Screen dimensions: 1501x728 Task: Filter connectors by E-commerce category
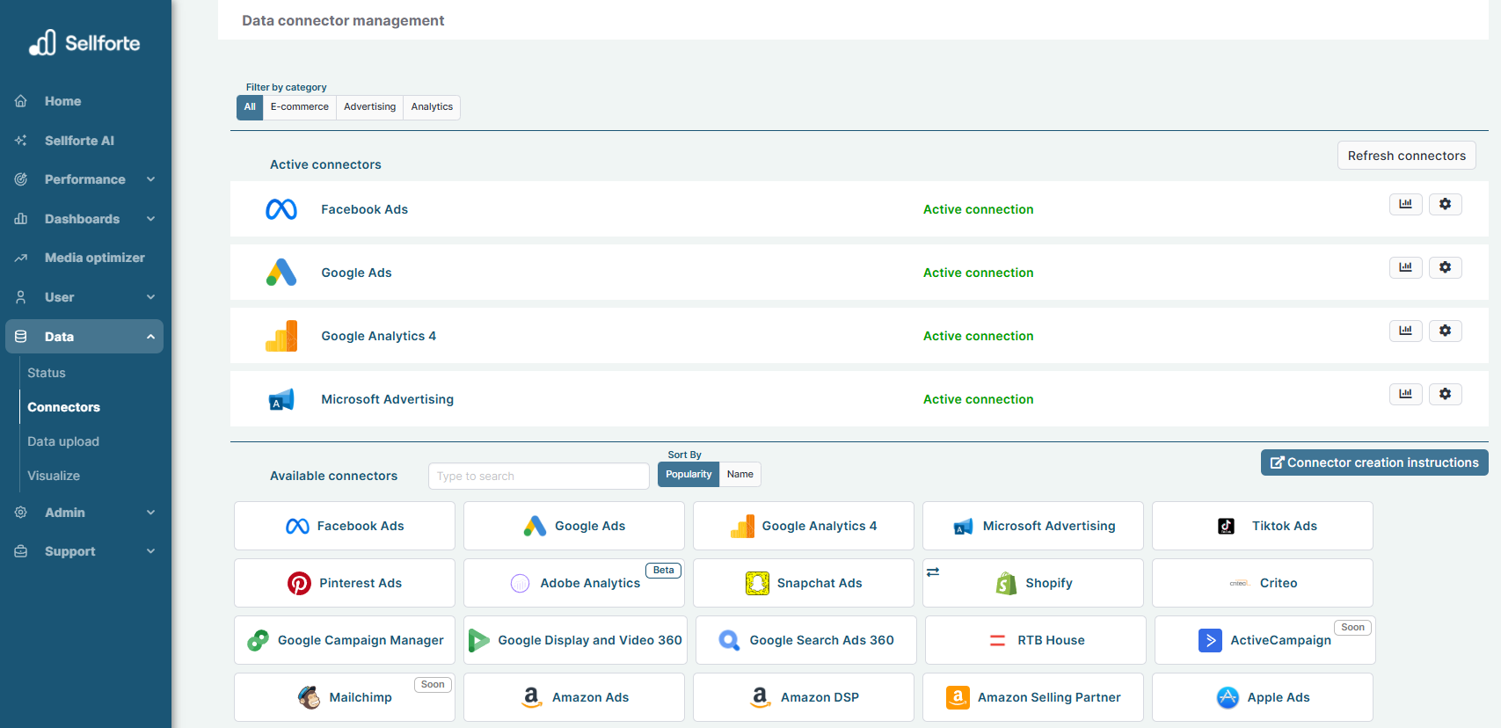[299, 107]
